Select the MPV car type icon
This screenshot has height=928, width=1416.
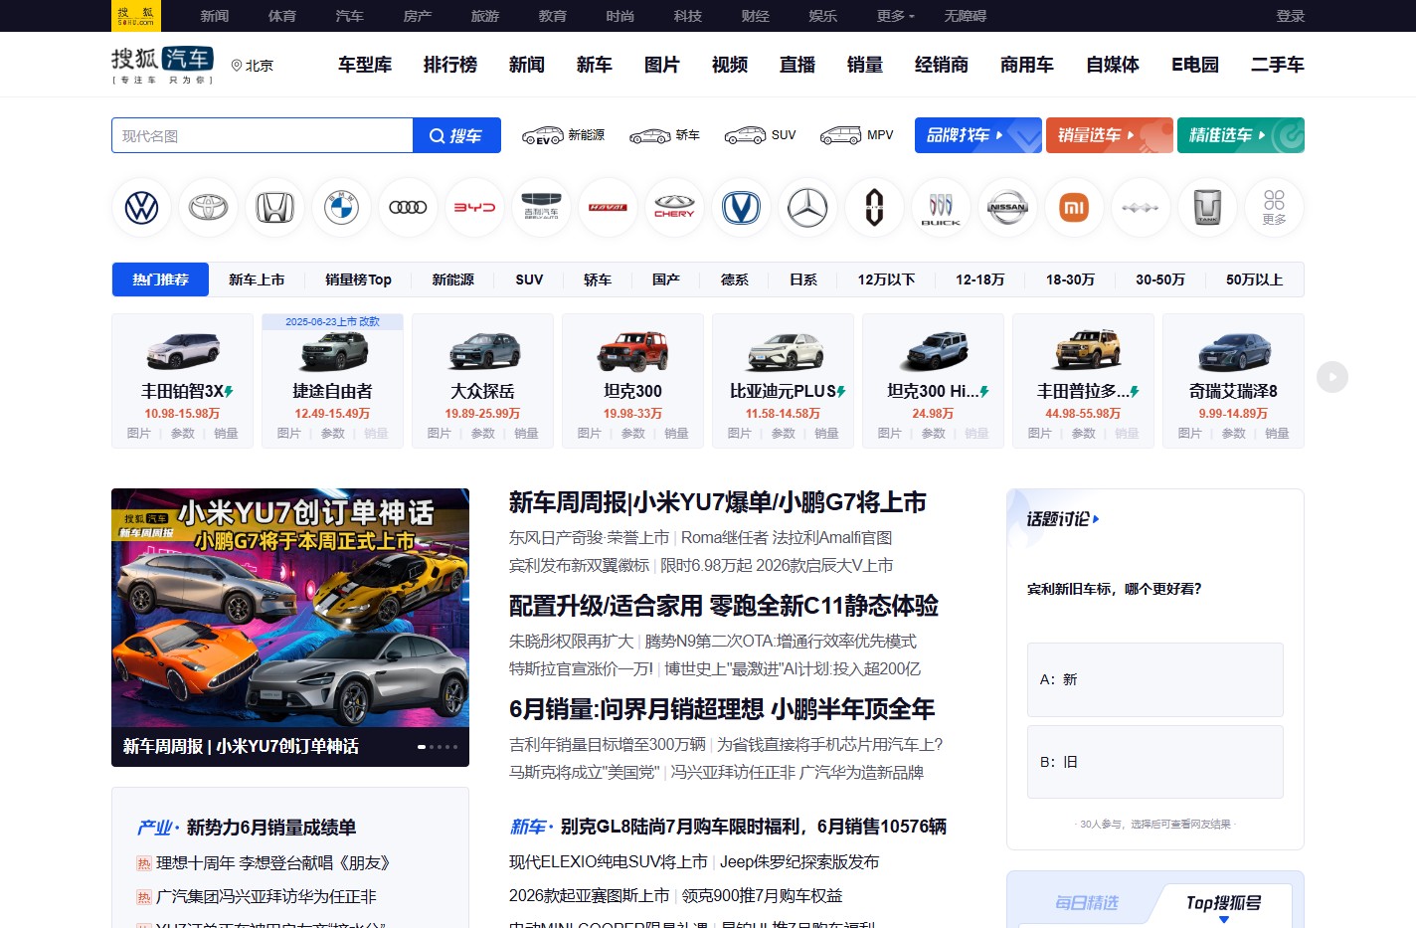click(856, 135)
